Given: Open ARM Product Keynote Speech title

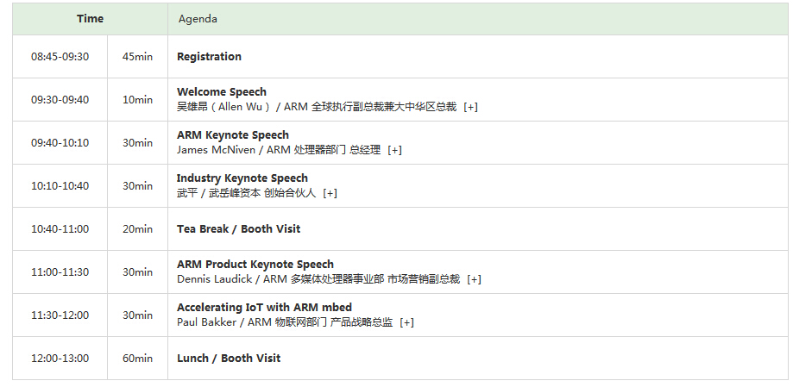Looking at the screenshot, I should coord(255,265).
